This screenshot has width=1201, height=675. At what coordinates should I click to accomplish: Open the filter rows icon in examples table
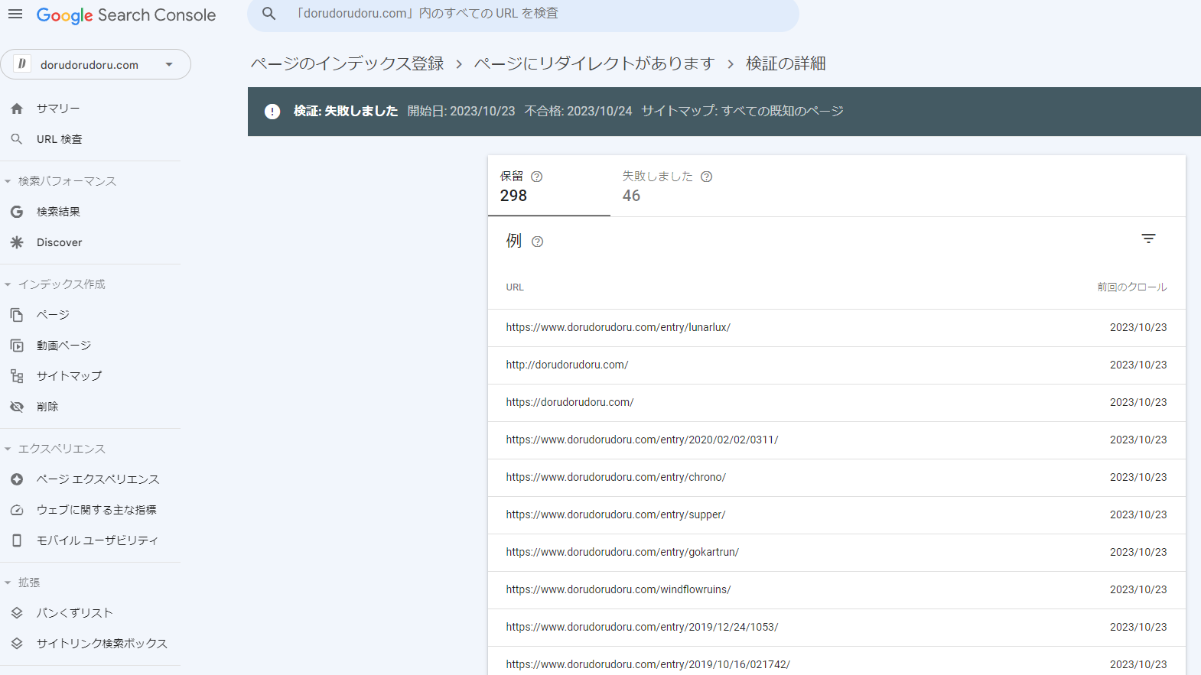pos(1148,239)
